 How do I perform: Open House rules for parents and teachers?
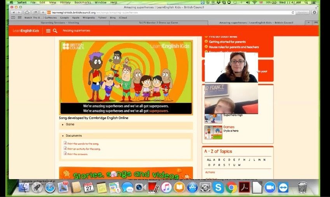click(234, 47)
